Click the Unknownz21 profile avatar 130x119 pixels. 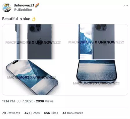7,8
